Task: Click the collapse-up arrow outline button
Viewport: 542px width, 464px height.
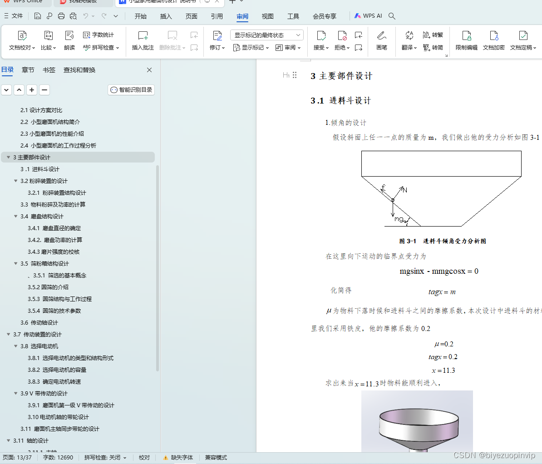Action: pyautogui.click(x=19, y=90)
